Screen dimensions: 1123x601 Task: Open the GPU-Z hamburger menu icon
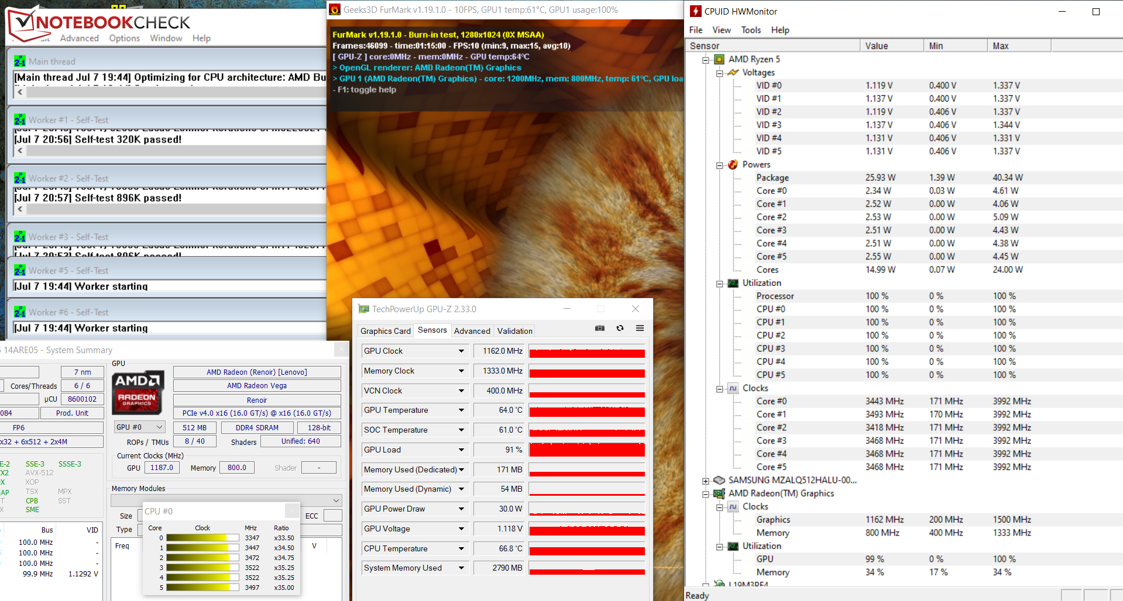tap(640, 329)
